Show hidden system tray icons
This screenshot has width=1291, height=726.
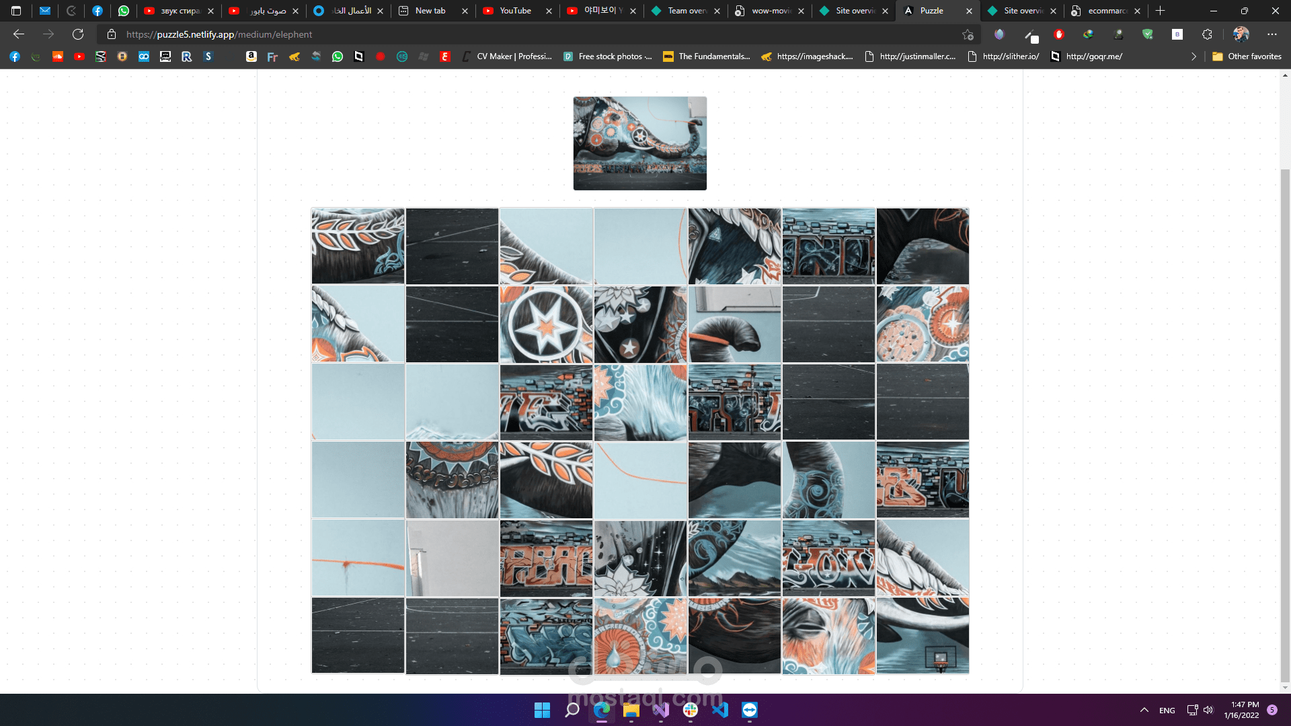click(x=1144, y=710)
